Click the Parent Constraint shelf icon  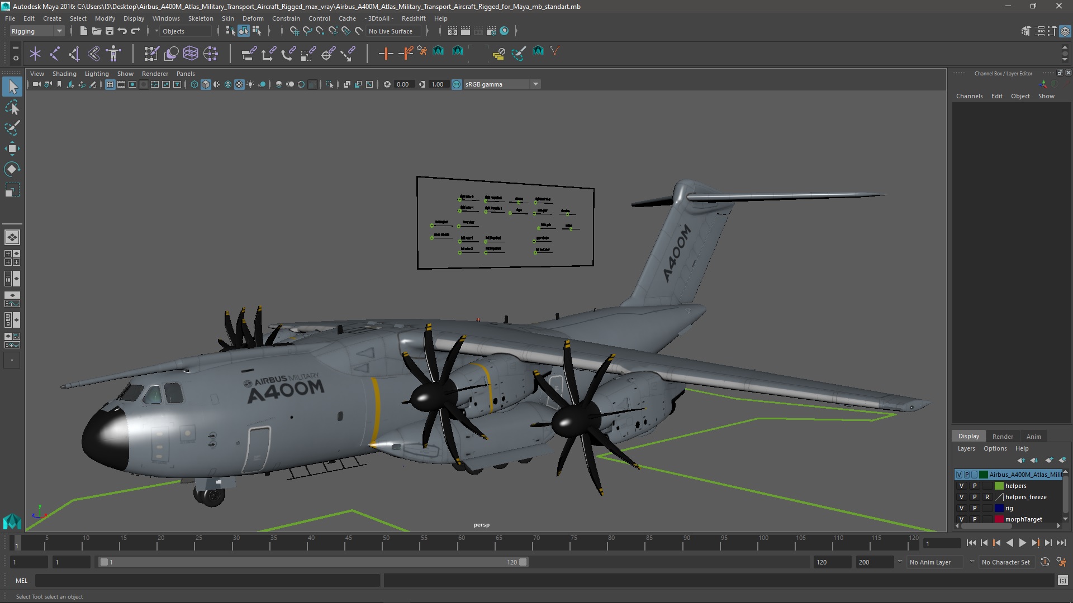249,54
